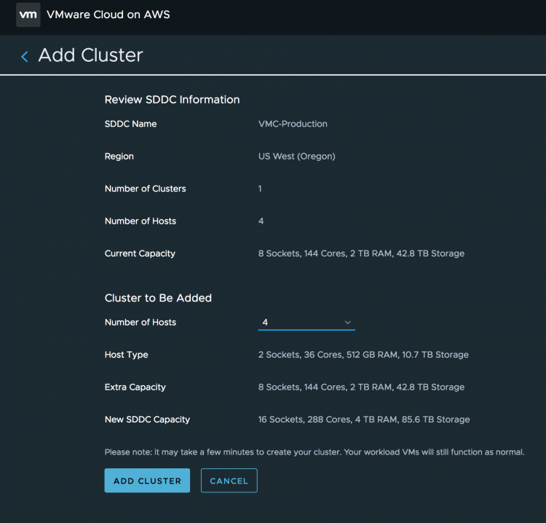Click the VMware Cloud on AWS title
The height and width of the screenshot is (523, 546).
[x=108, y=15]
